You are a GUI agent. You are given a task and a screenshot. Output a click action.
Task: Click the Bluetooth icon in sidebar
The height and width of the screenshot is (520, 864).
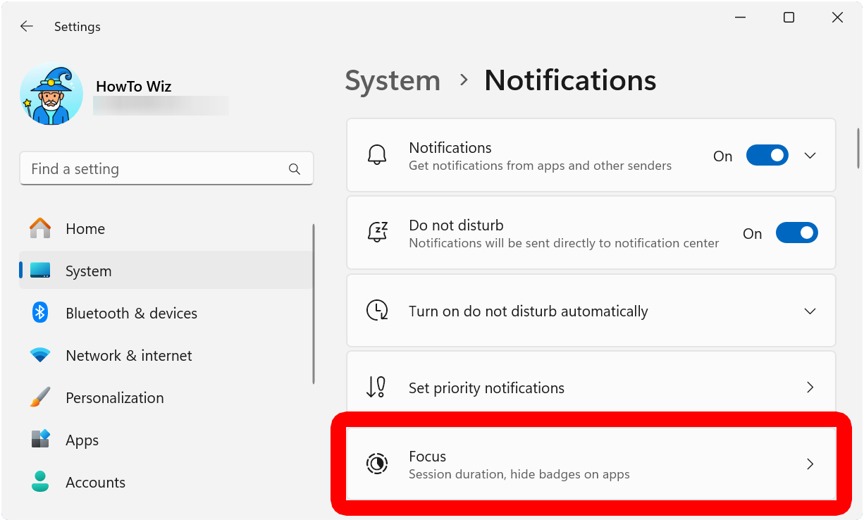click(40, 313)
